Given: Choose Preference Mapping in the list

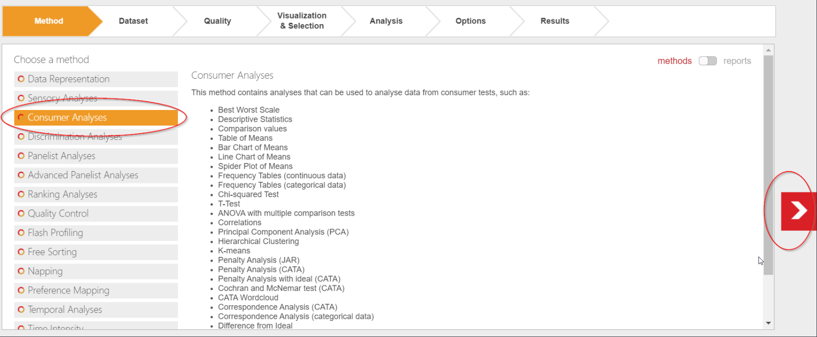Looking at the screenshot, I should [68, 291].
